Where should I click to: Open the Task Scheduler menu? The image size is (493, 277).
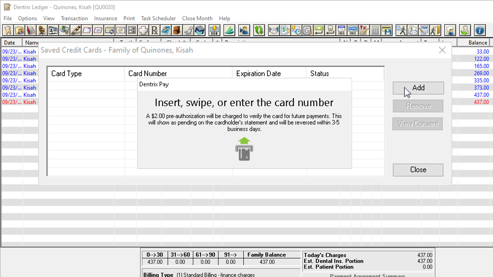[x=158, y=18]
